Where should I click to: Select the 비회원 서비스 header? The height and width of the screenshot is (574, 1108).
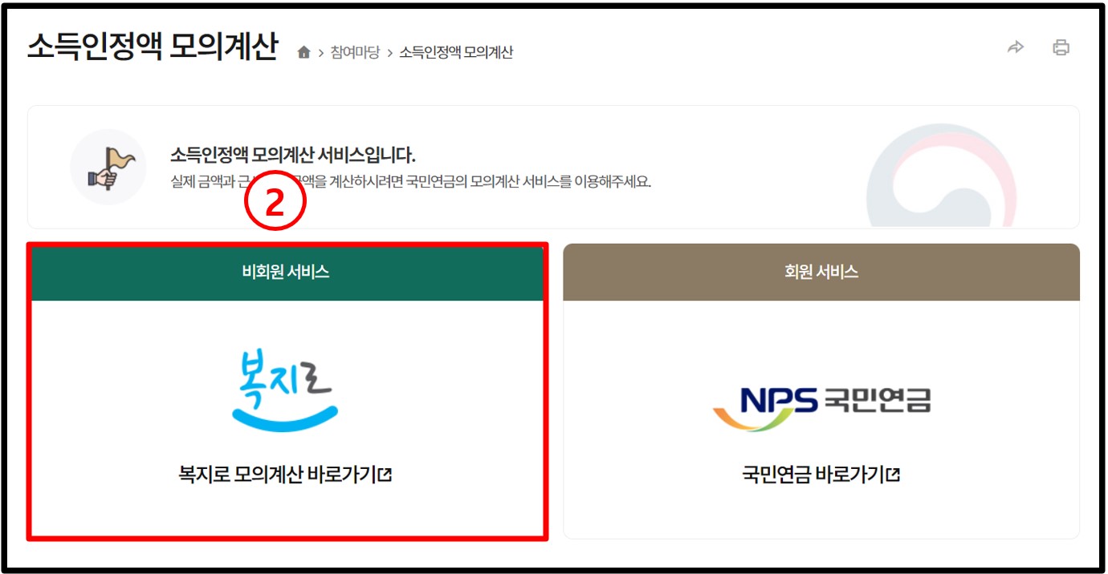click(x=286, y=272)
